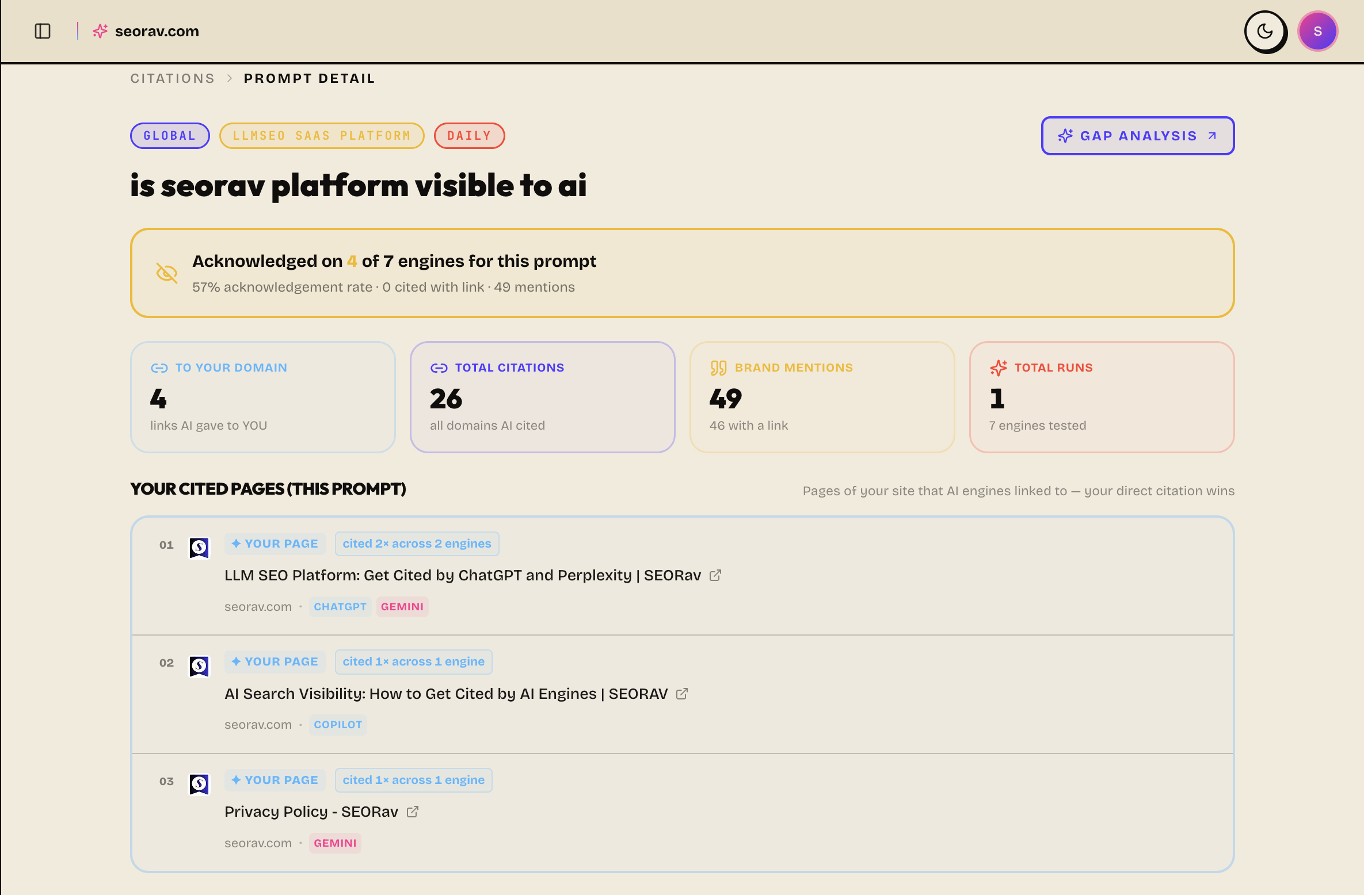Screen dimensions: 1364x895
Task: Click the acknowledged on 4 of 7 engines headline
Action: click(394, 261)
